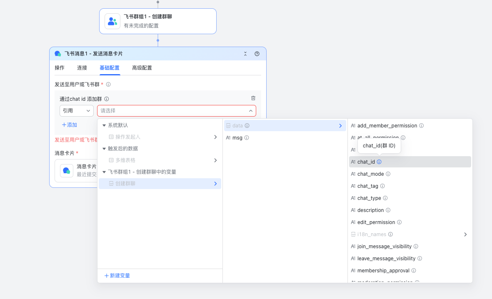Switch to the 连接 tab
Viewport: 492px width, 299px height.
pyautogui.click(x=82, y=68)
